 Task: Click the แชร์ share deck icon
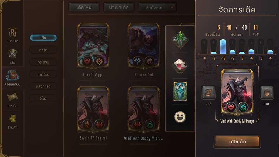click(208, 93)
